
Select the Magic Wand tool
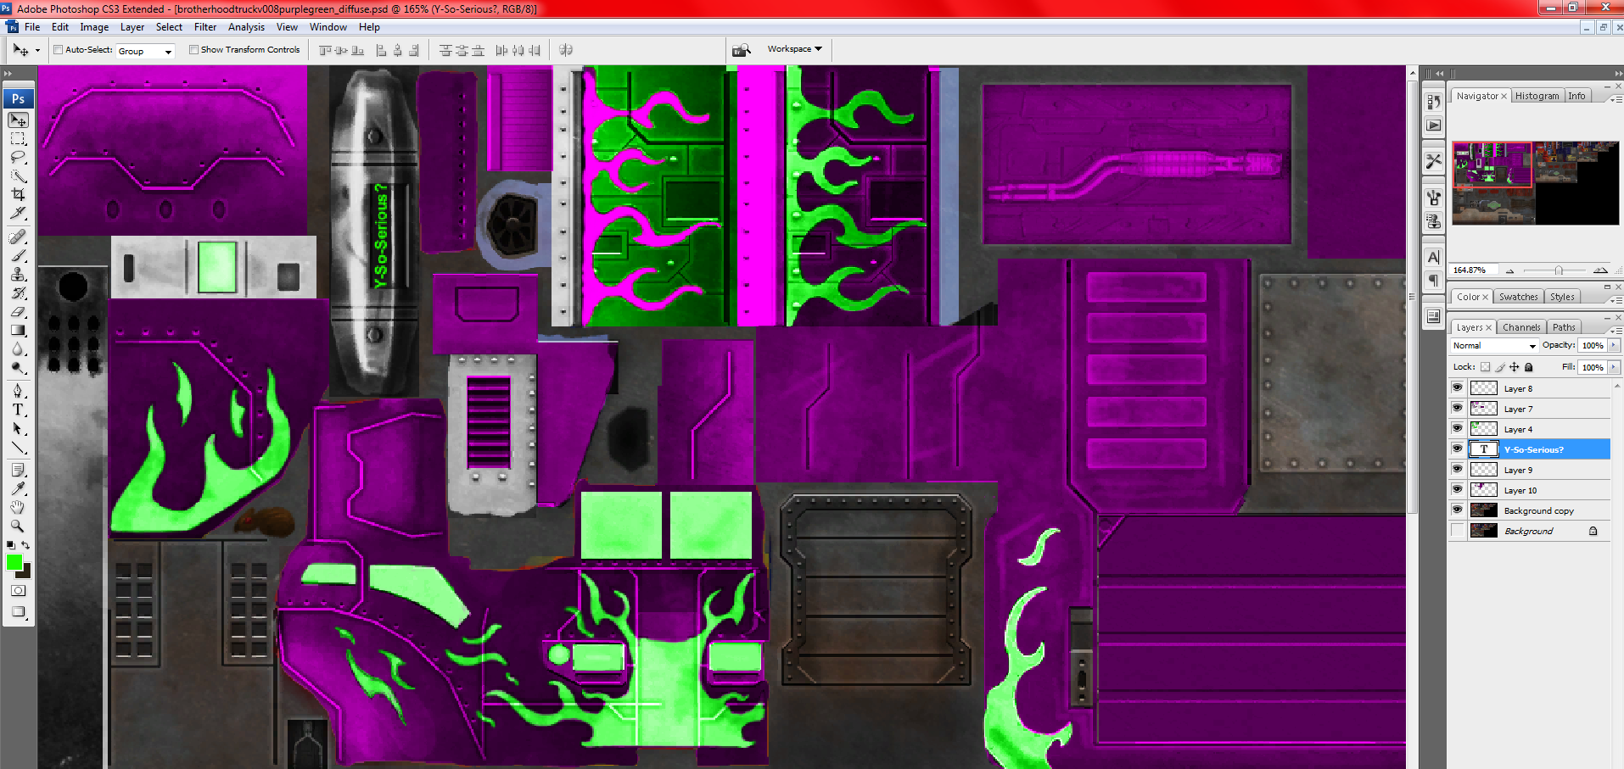pos(18,176)
